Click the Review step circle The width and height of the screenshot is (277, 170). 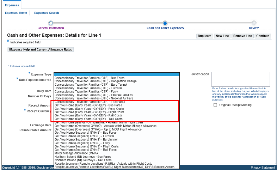253,23
